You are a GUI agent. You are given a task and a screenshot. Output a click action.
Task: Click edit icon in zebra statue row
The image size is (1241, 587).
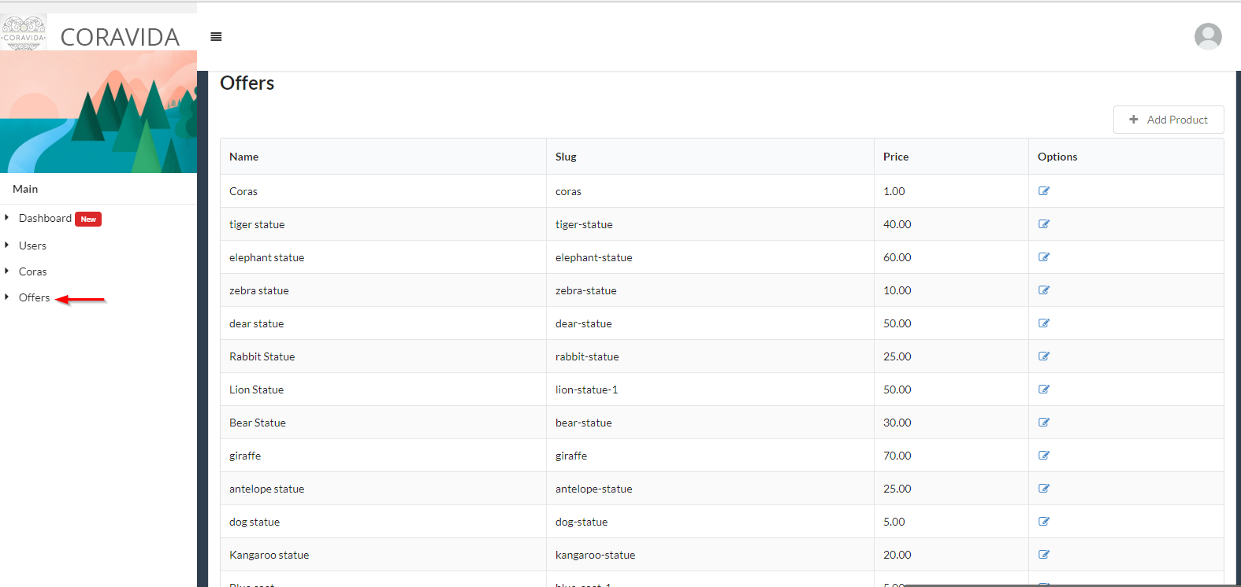click(1044, 290)
